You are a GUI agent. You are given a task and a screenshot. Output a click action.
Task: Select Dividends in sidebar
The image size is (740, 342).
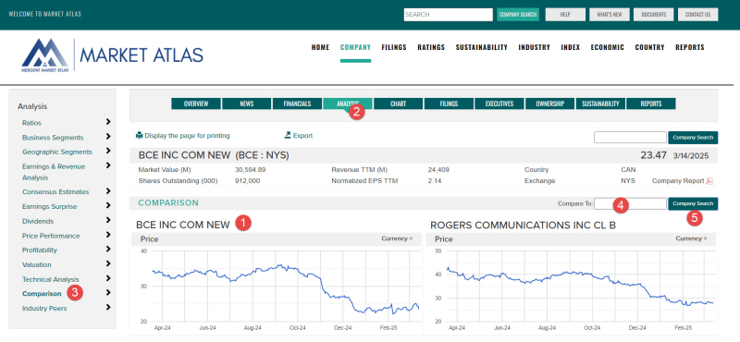pos(38,221)
